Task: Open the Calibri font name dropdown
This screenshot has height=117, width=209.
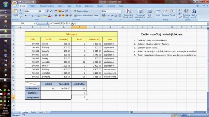Action: click(38, 11)
